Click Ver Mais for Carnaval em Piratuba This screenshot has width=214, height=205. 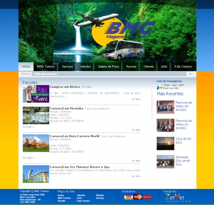(x=136, y=130)
